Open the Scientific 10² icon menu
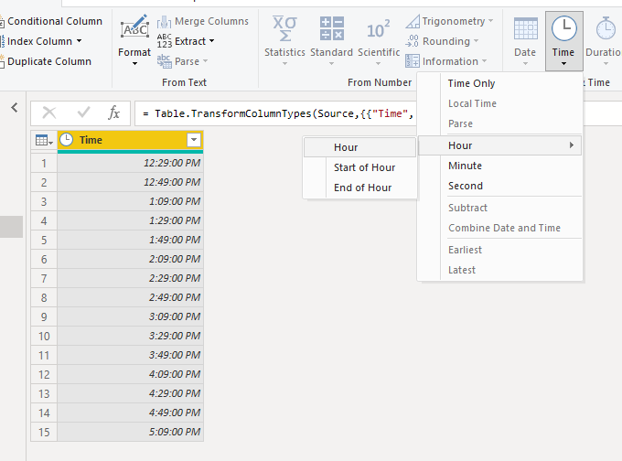The image size is (622, 461). click(379, 30)
